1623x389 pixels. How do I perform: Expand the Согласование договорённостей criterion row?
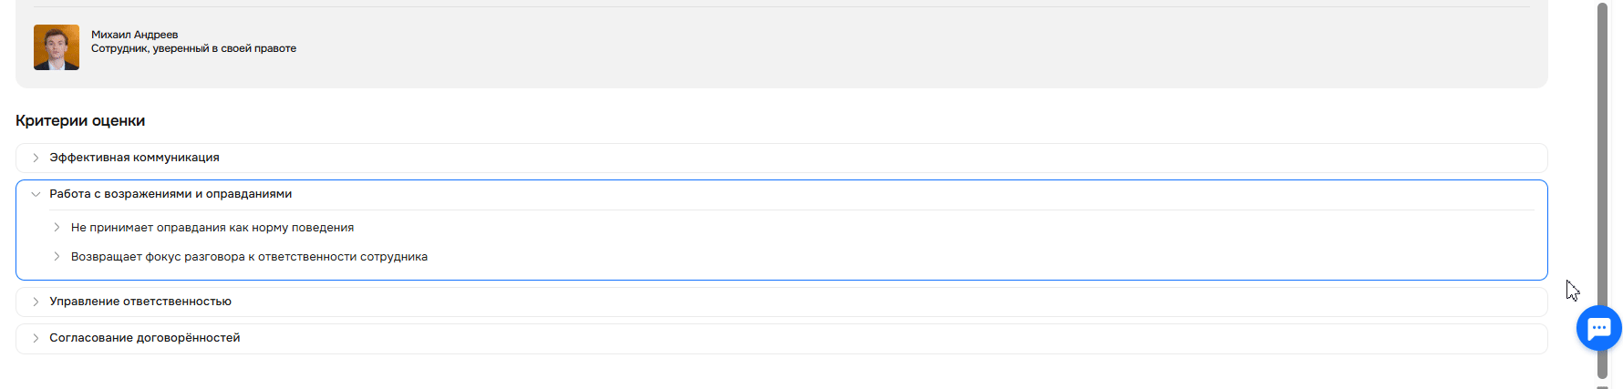click(145, 338)
